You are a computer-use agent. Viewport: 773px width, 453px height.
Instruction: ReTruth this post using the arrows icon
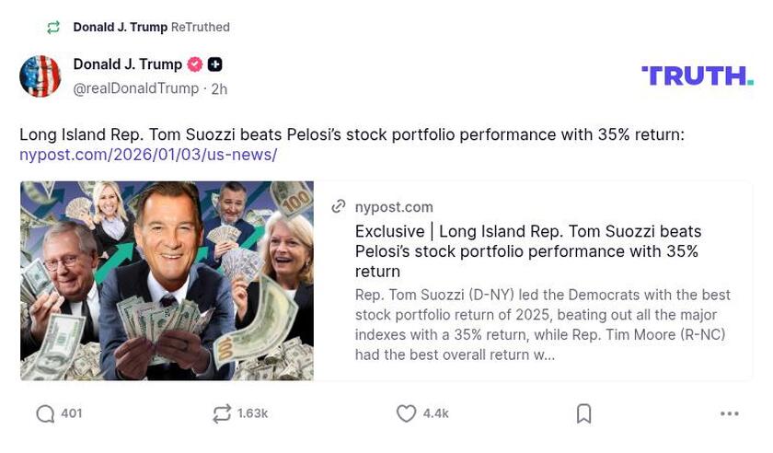(222, 414)
